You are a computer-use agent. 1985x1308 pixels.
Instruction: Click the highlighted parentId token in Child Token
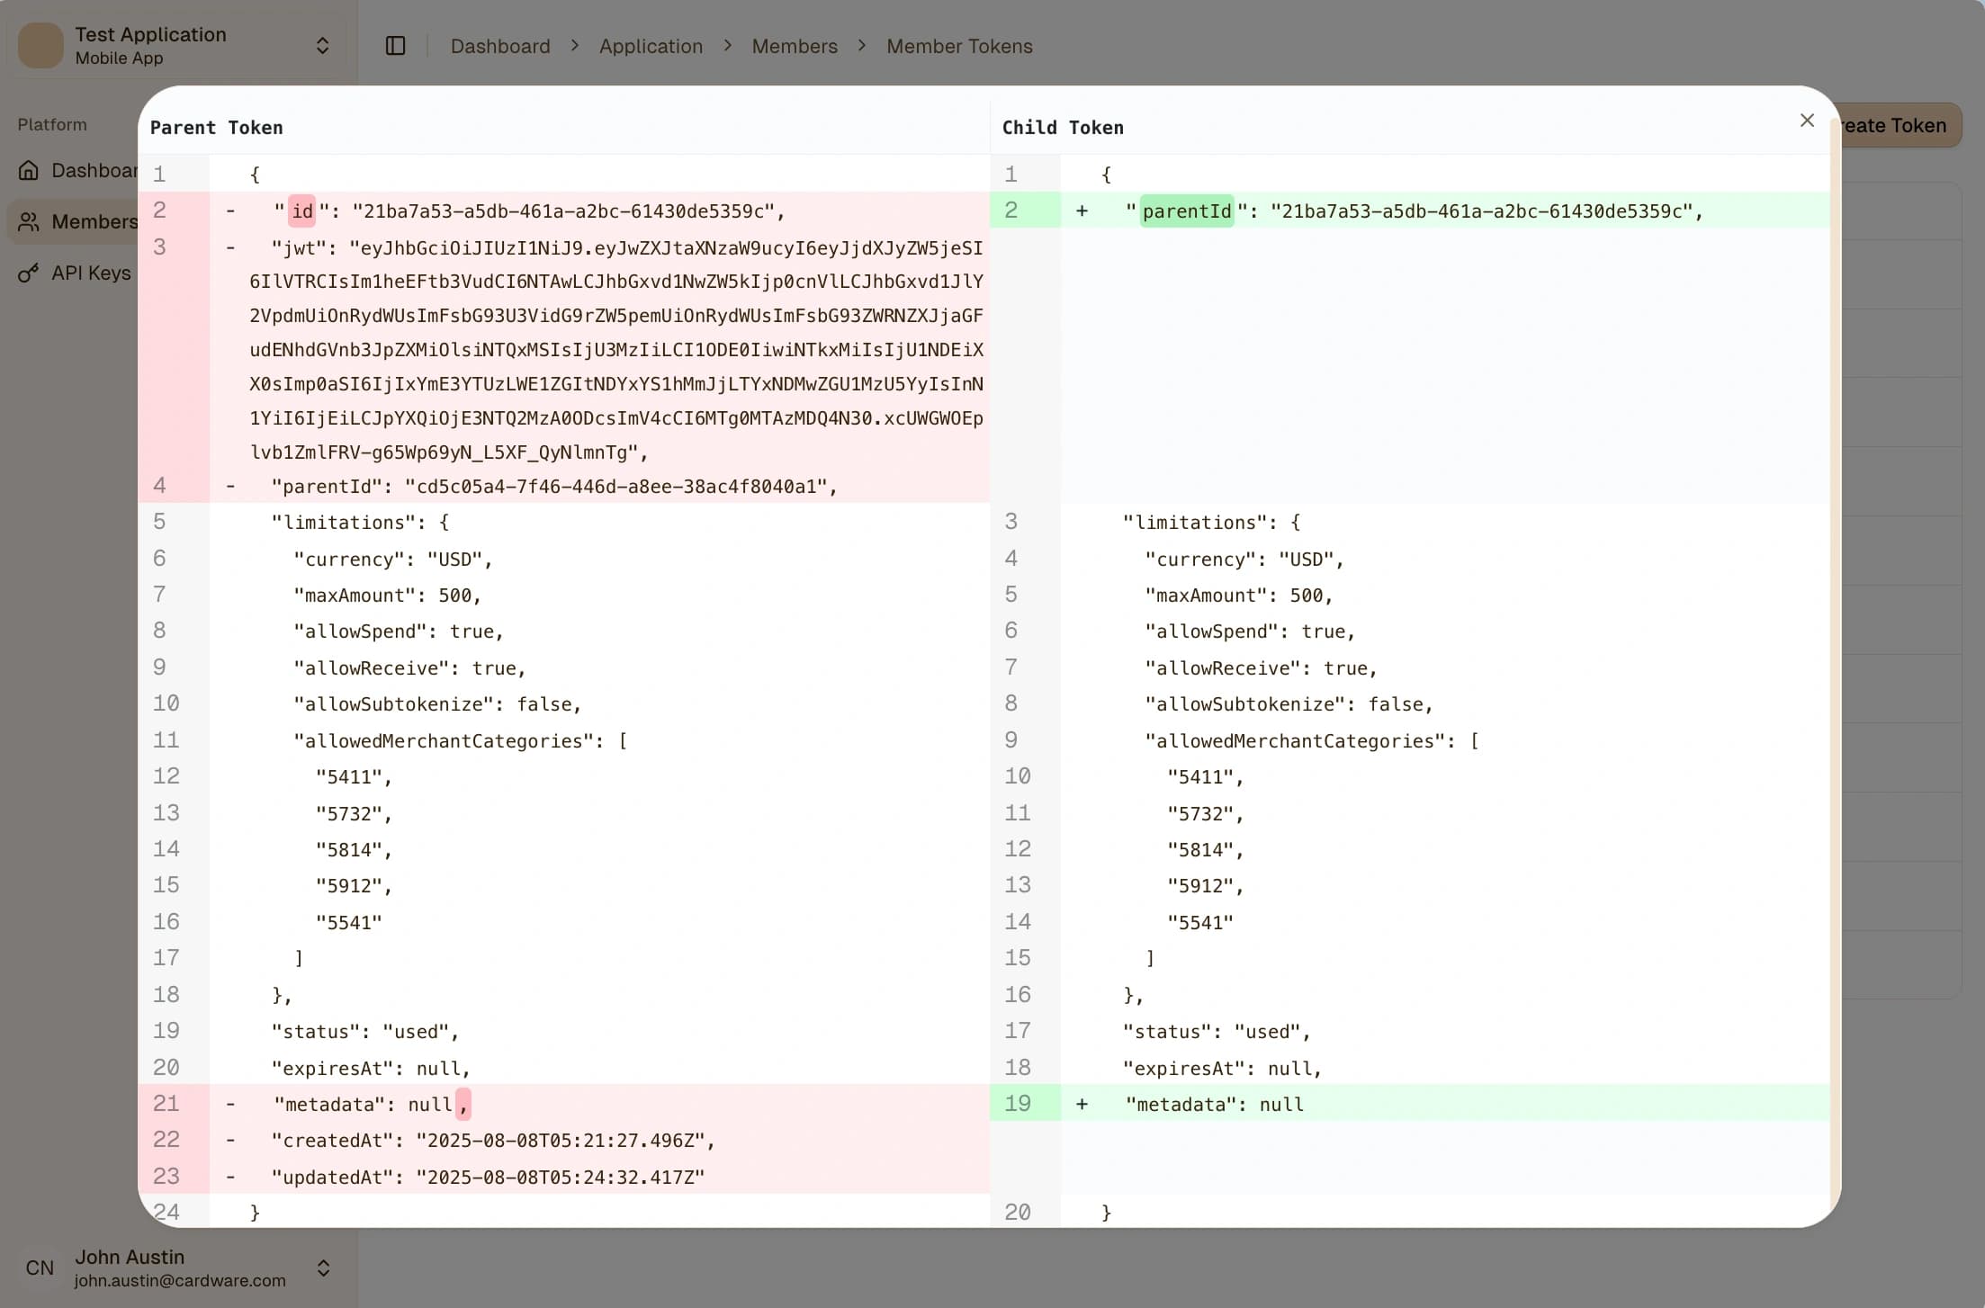(1186, 211)
